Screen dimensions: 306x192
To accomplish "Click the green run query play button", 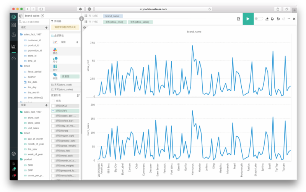I will (248, 19).
